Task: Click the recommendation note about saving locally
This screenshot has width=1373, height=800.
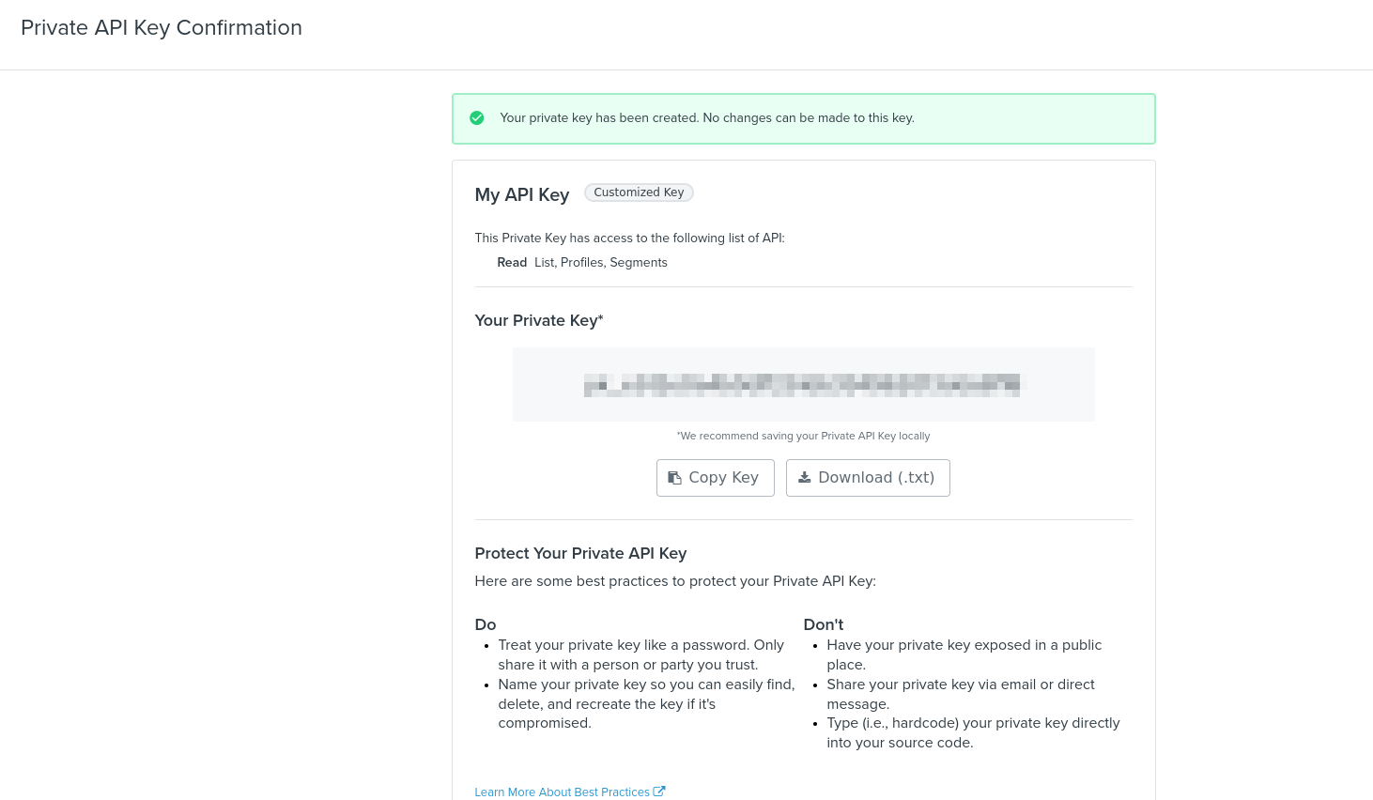Action: pos(803,436)
